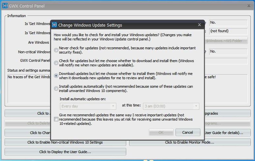Open the '3 am (03:00)' time dropdown
Viewport: 255px width, 161px height.
pos(171,106)
